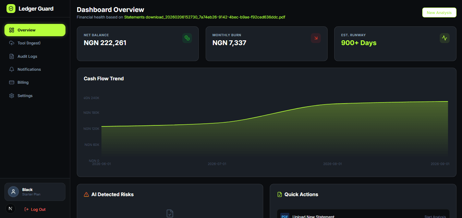
Task: Click the NGN 240K axis label
Action: coord(92,98)
